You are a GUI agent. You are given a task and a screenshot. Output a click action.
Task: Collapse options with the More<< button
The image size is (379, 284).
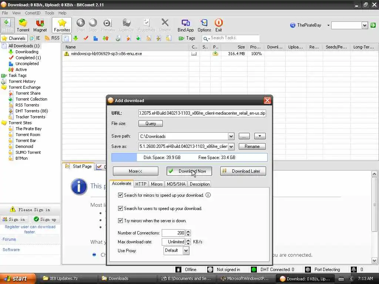(135, 171)
